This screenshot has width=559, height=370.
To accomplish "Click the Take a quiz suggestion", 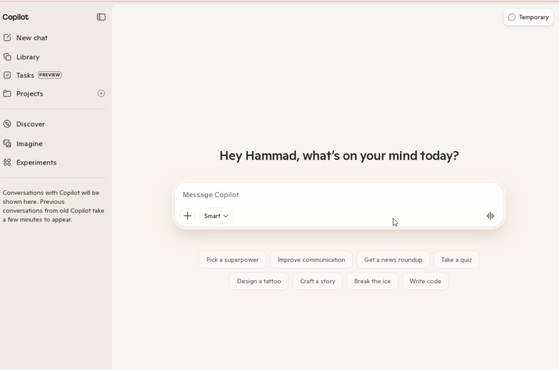I will (456, 260).
